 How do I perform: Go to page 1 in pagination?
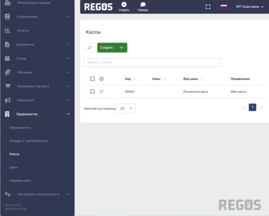pyautogui.click(x=252, y=107)
